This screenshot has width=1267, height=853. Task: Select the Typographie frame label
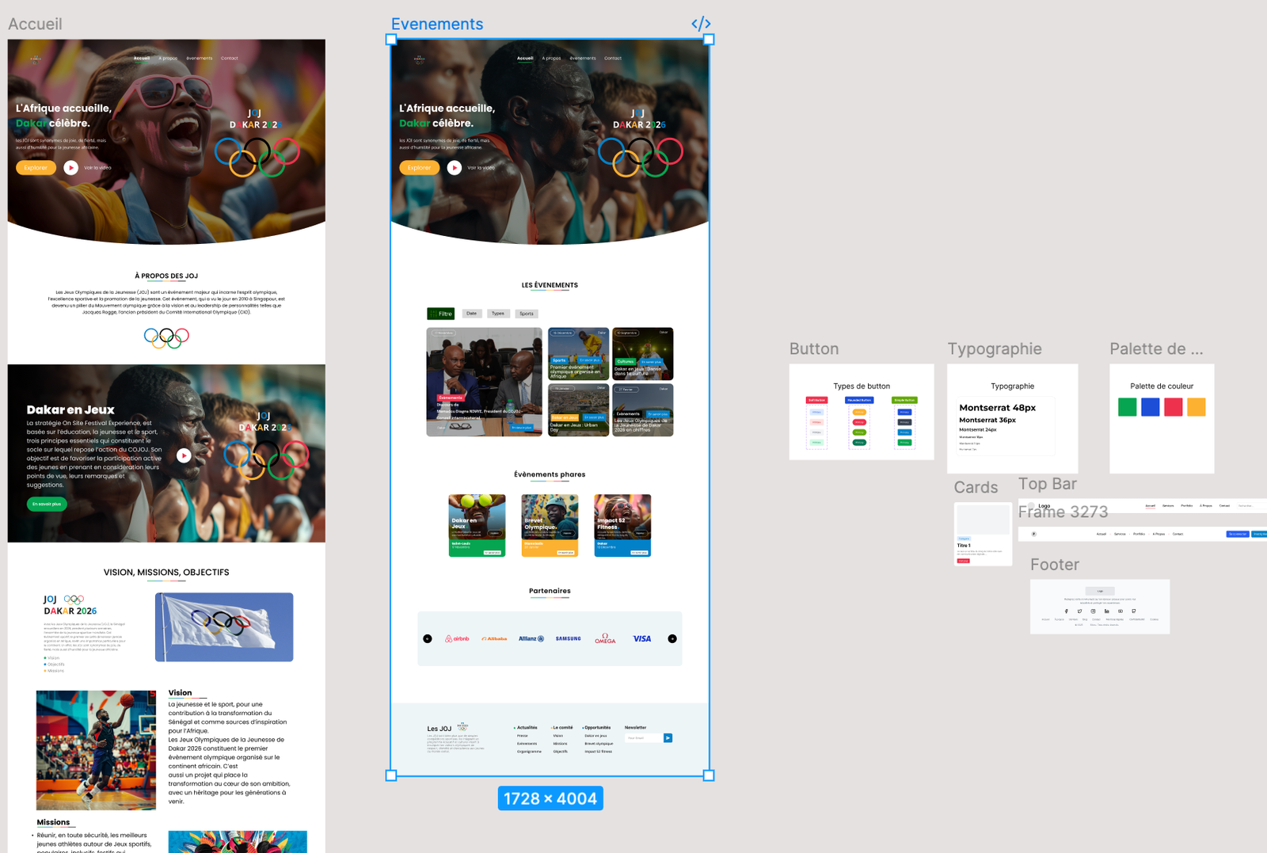pos(995,348)
